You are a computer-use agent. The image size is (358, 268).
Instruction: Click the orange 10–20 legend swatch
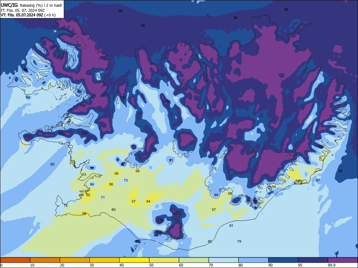[x=45, y=260]
